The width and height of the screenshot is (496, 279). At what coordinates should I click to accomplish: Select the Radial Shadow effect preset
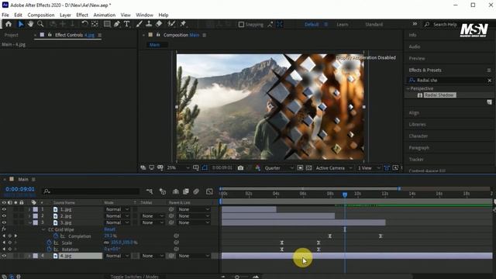(439, 95)
